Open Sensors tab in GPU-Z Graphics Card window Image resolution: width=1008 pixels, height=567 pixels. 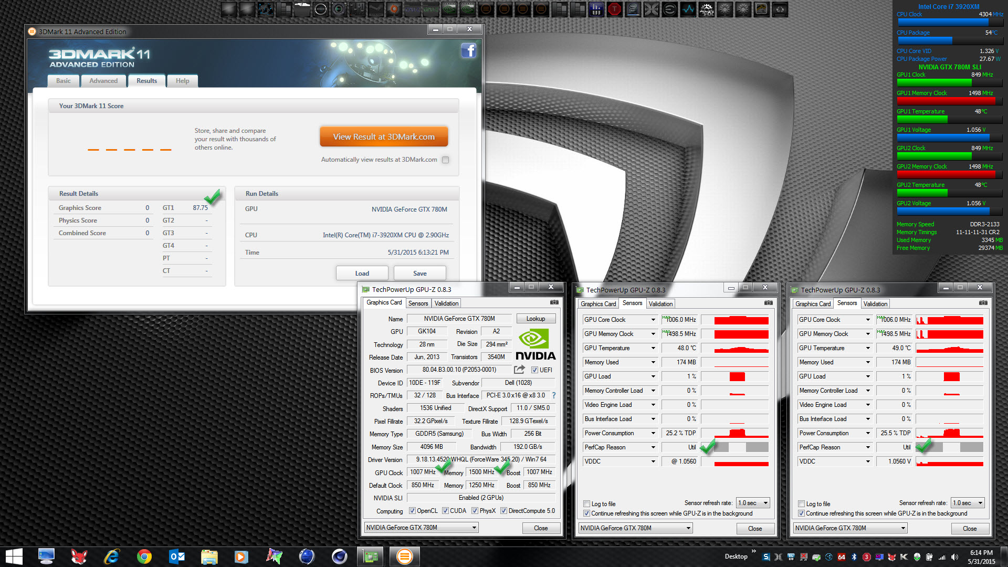pyautogui.click(x=418, y=303)
